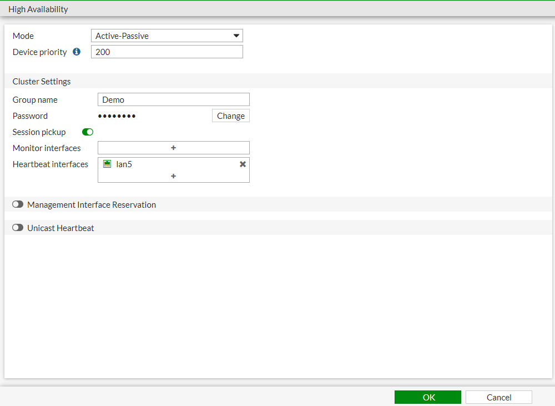Enable the Unicast Heartbeat toggle
The width and height of the screenshot is (555, 406).
click(18, 228)
